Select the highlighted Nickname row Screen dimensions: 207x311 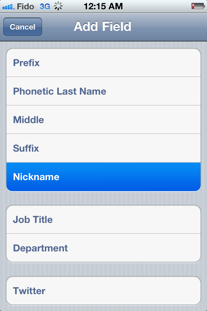pos(103,177)
